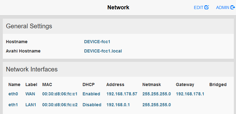
Task: Click the EDIT pencil icon
Action: [207, 7]
